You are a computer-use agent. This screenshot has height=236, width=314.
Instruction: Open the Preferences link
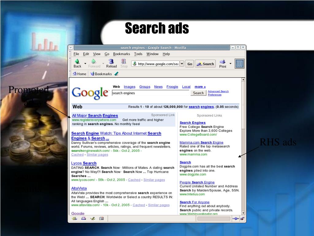pos(215,95)
